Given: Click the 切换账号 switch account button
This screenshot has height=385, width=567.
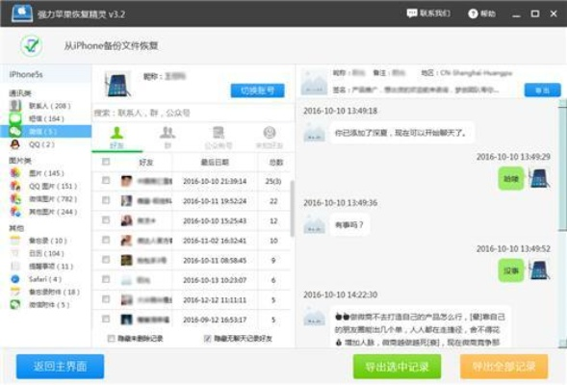Looking at the screenshot, I should (257, 90).
